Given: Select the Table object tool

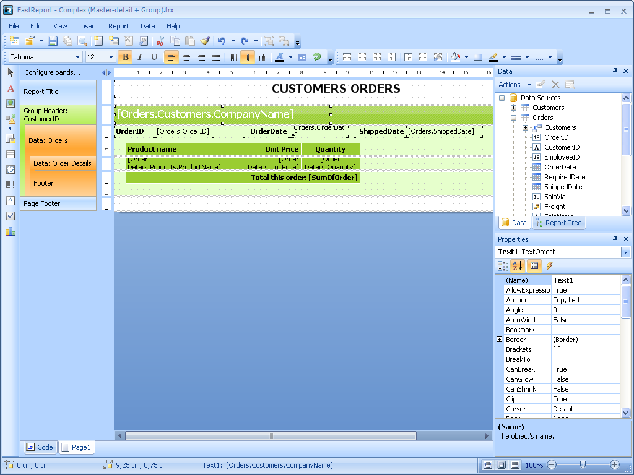Looking at the screenshot, I should [11, 154].
